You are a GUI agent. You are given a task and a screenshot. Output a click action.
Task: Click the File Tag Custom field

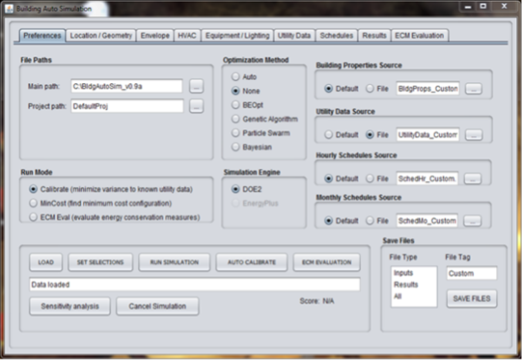pos(472,274)
